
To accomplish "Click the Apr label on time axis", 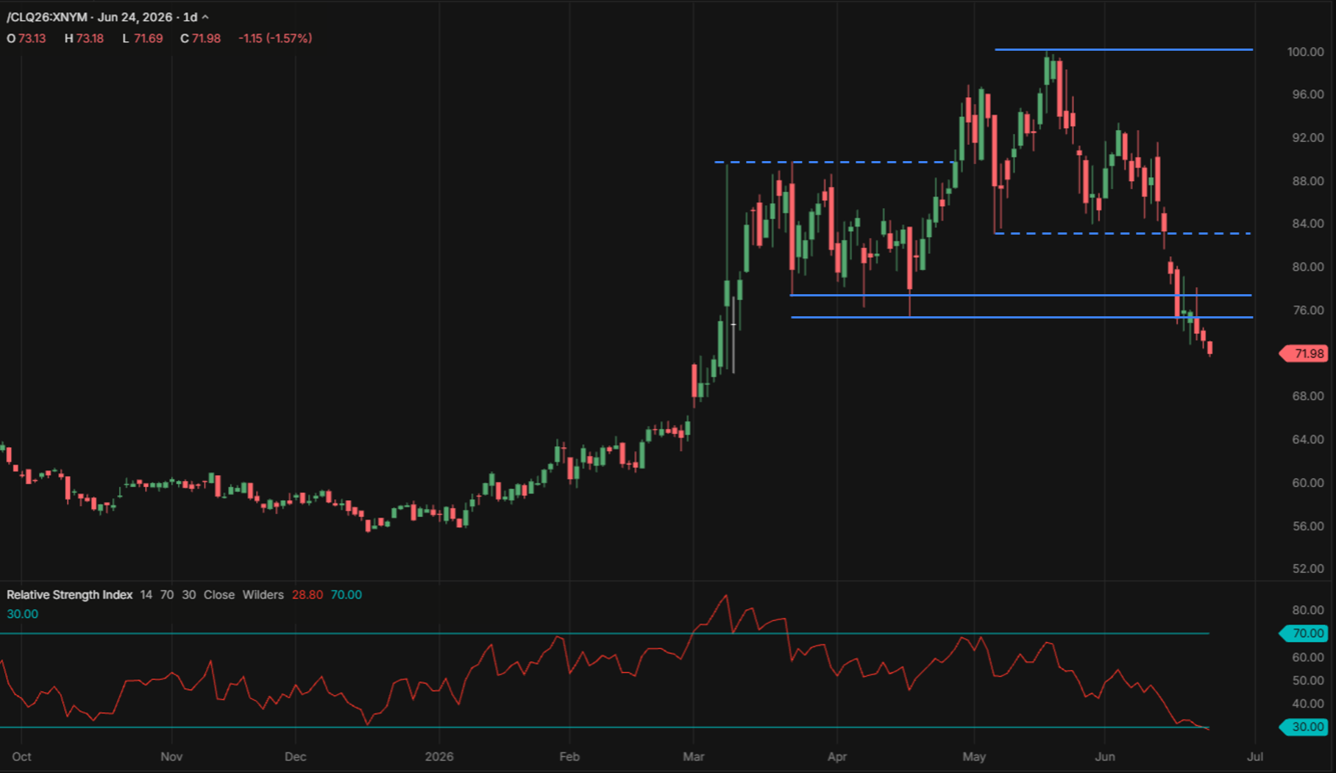I will click(837, 757).
